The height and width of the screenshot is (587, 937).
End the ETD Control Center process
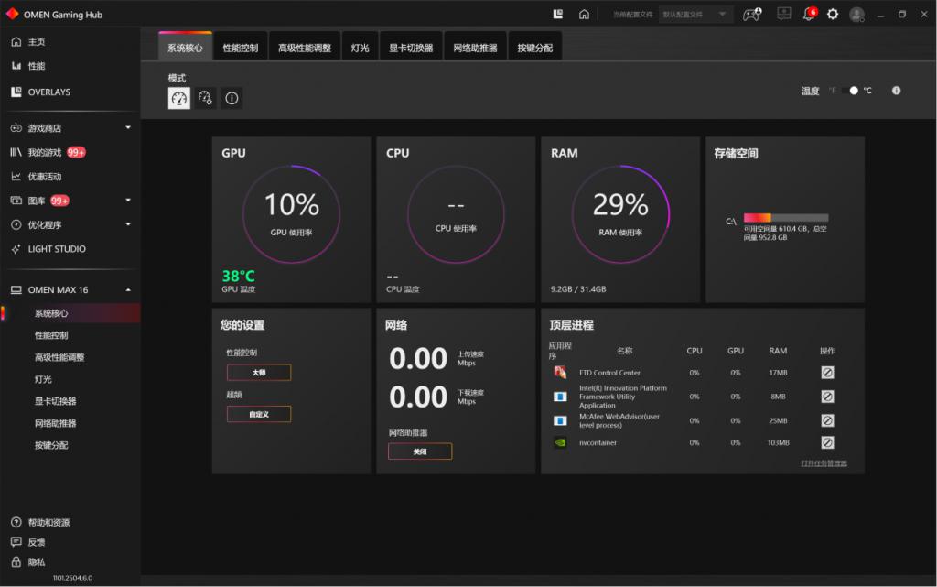point(827,373)
